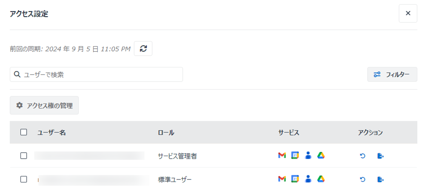Click Google Calendar icon in サービス管理者 row
424x193 pixels.
pyautogui.click(x=295, y=156)
